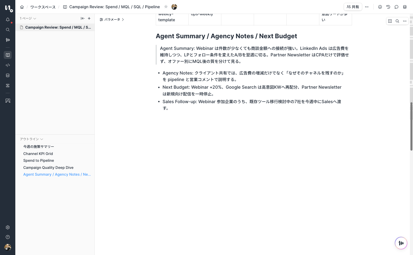Open help question mark icon

coord(8,237)
